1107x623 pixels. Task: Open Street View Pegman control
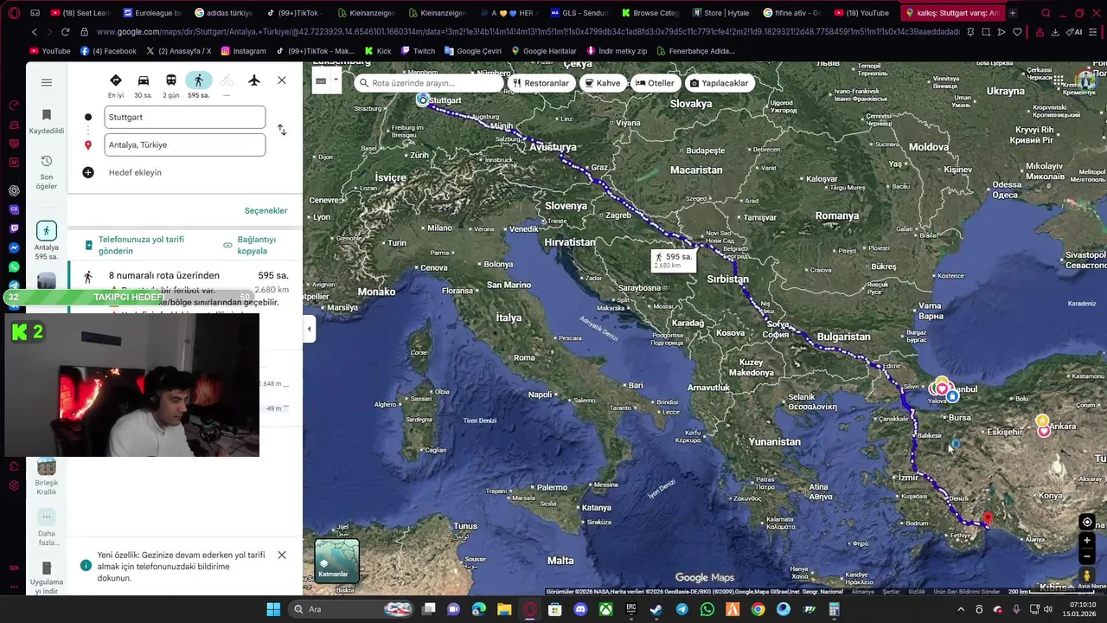coord(1087,575)
